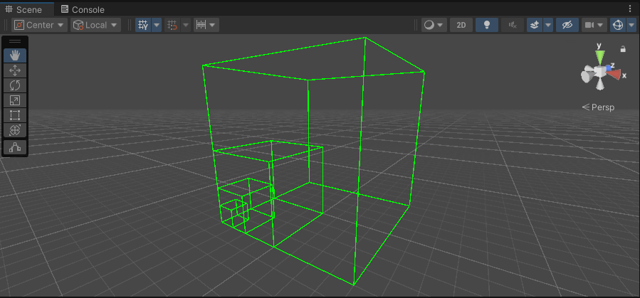Toggle the rotation lock padlock on gizmo

(623, 49)
